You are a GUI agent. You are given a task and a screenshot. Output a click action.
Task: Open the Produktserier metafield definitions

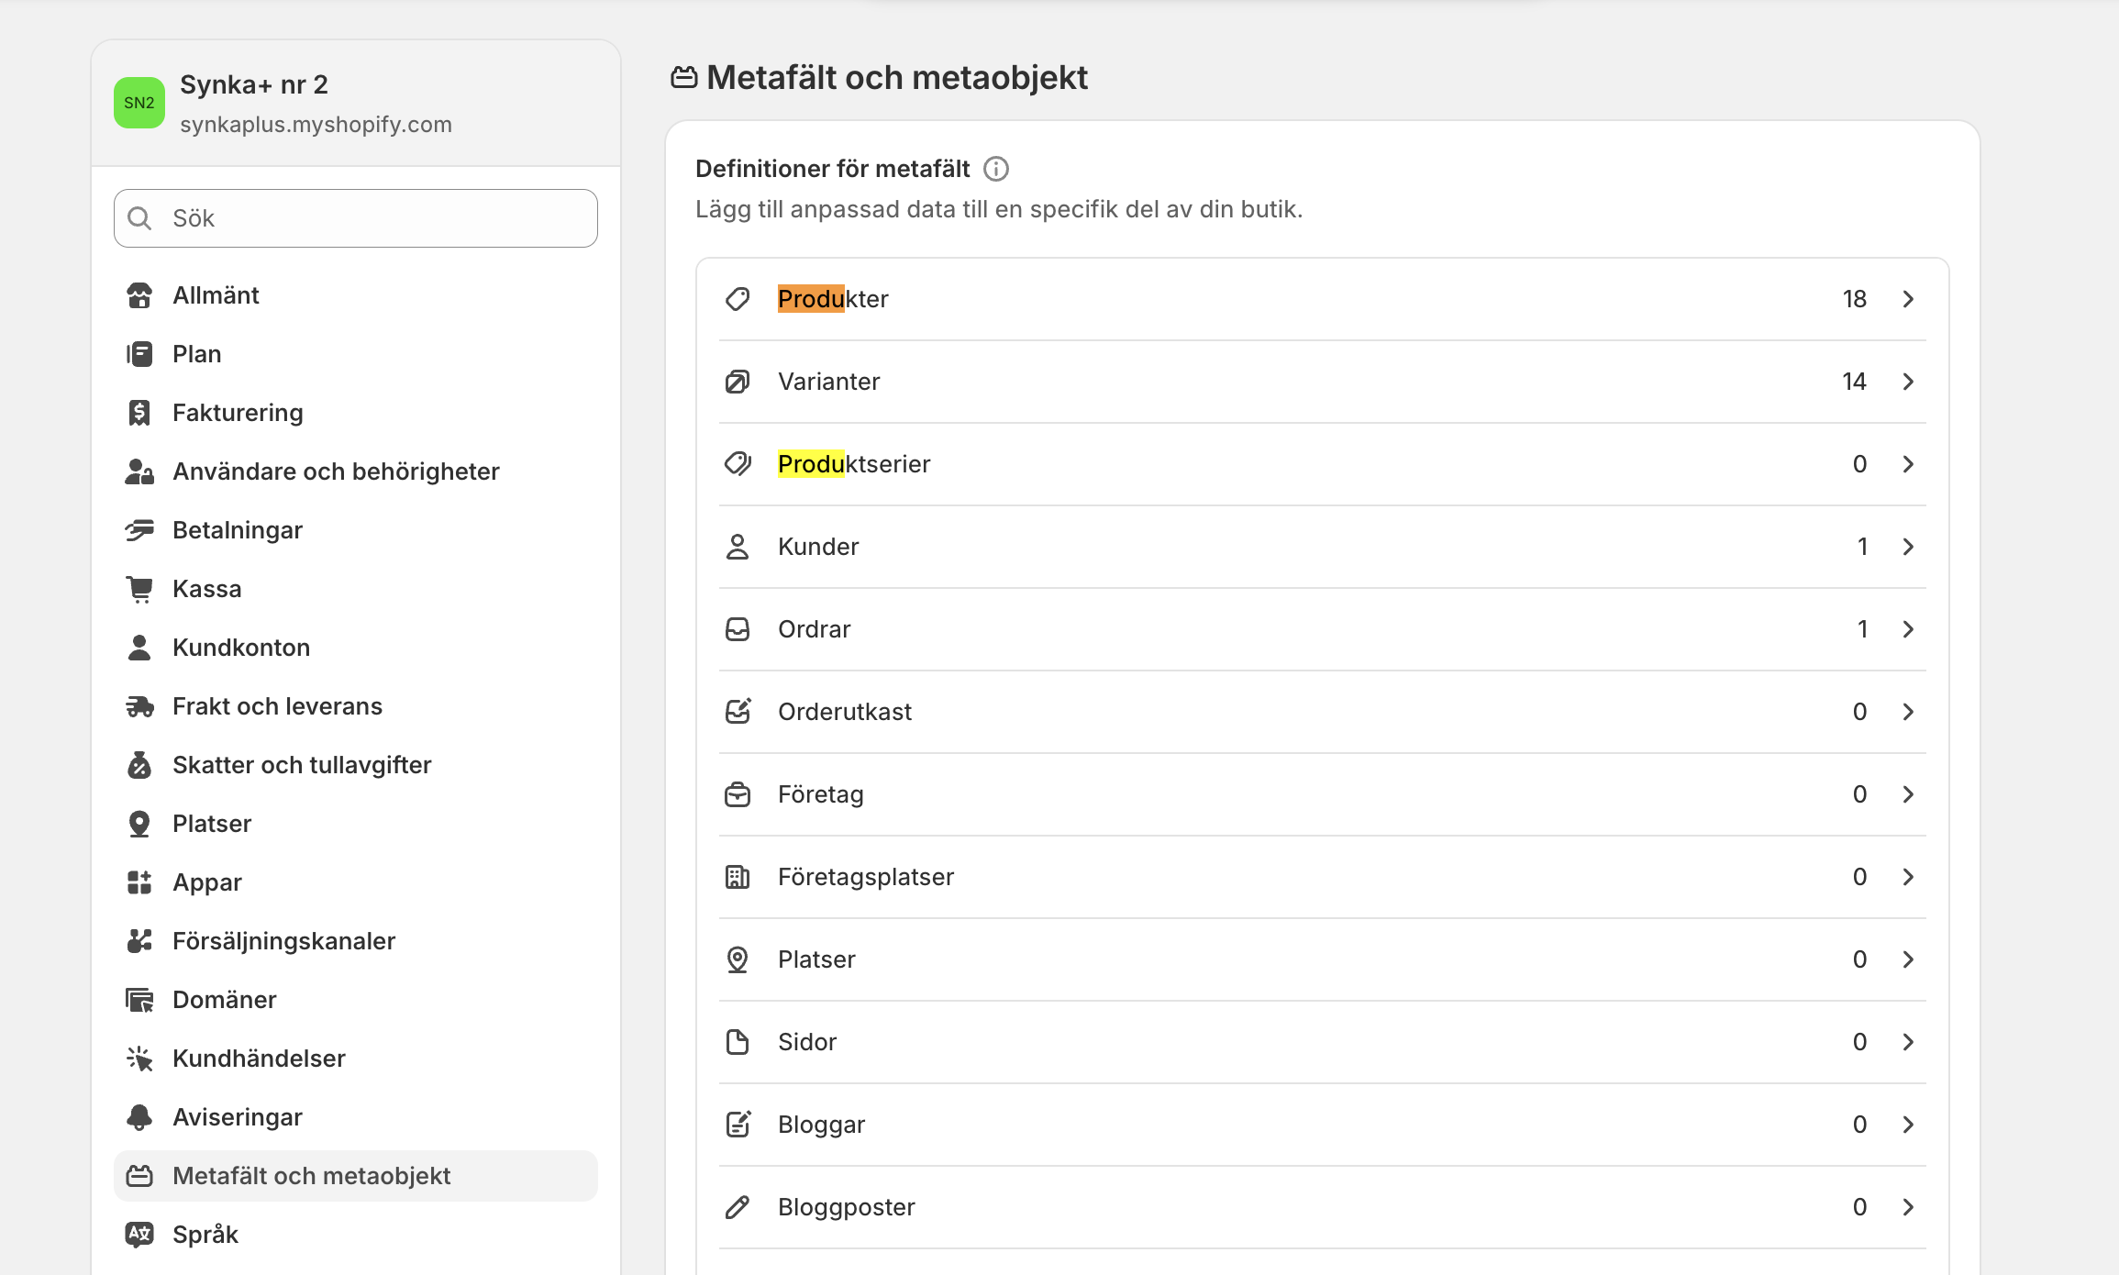click(854, 464)
